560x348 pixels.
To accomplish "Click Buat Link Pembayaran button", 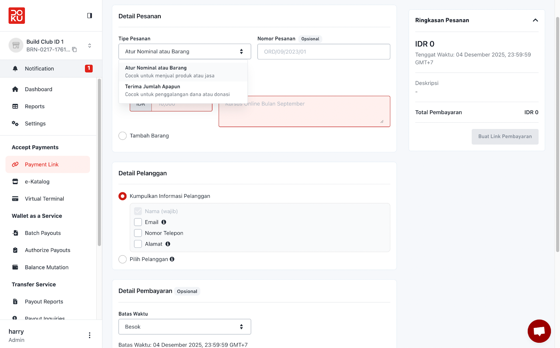I will (505, 137).
